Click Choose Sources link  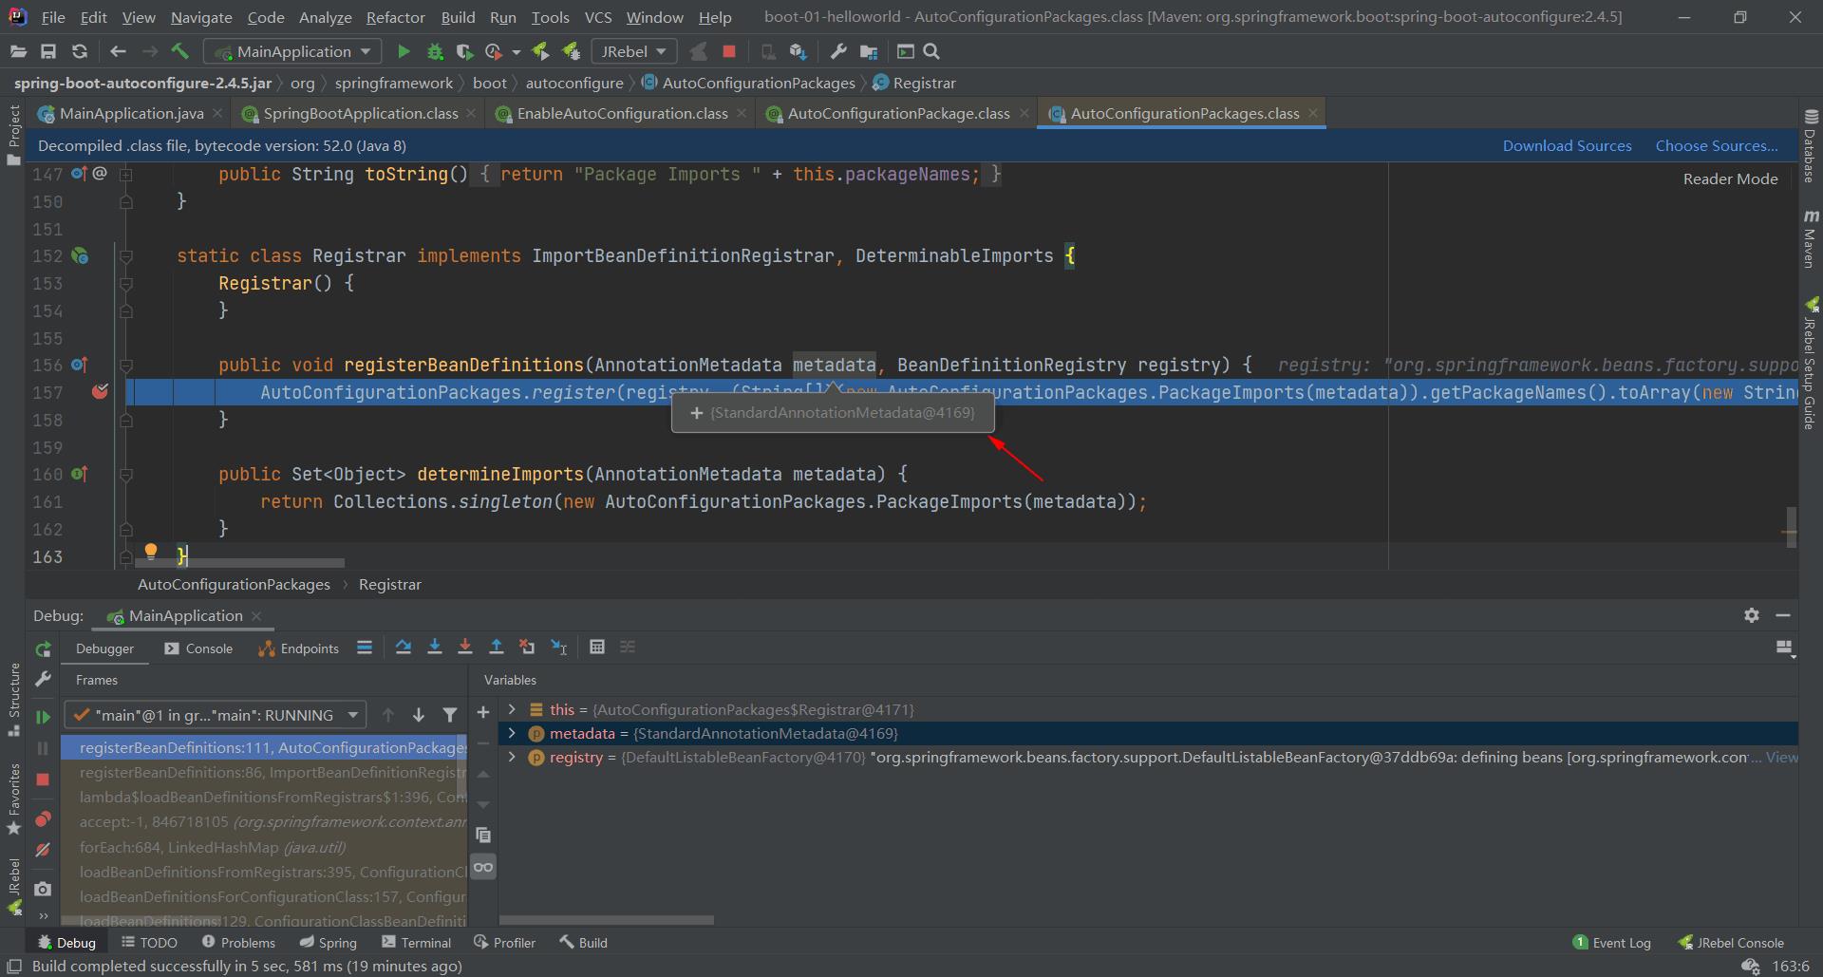1717,145
